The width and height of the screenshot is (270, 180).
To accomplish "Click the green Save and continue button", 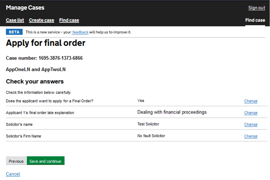I will [45, 161].
